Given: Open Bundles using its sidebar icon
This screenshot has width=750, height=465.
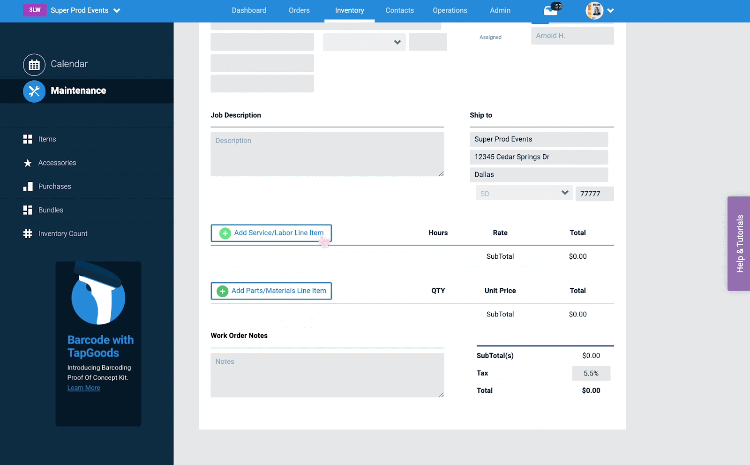Looking at the screenshot, I should click(x=28, y=210).
